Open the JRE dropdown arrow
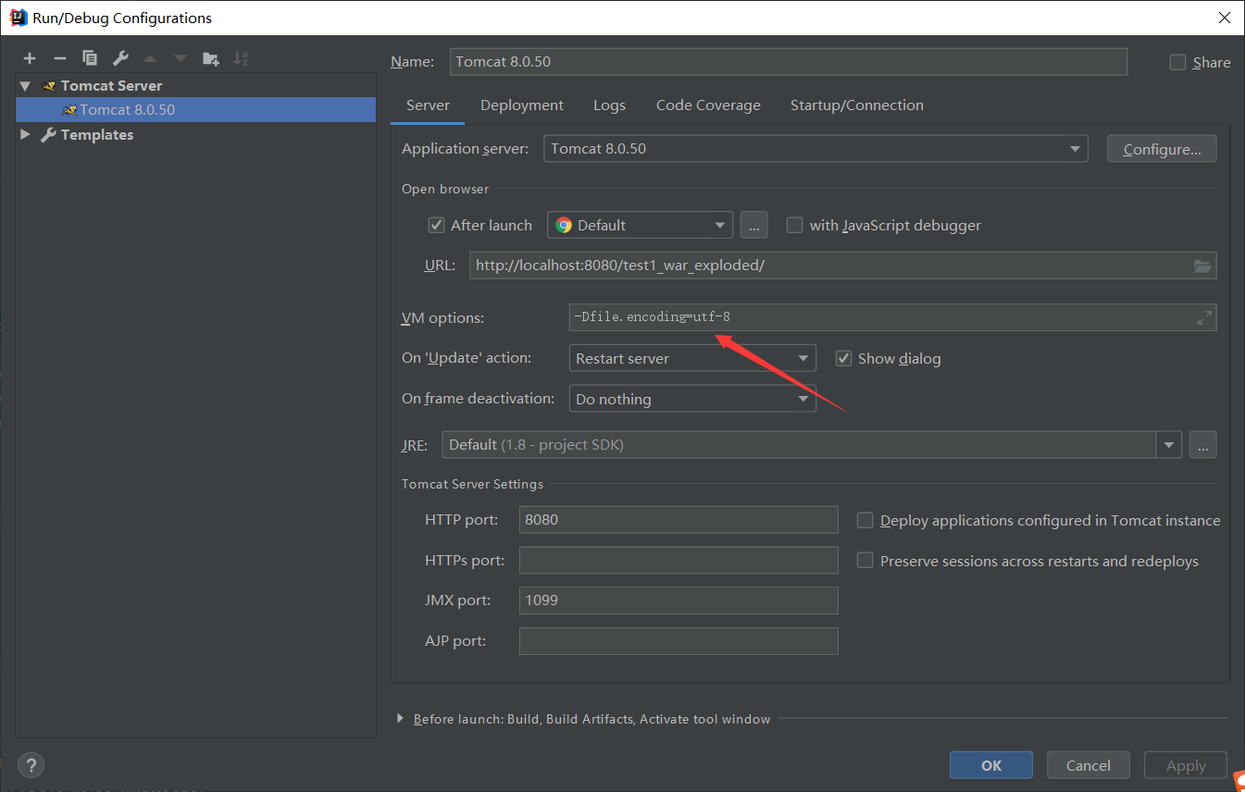This screenshot has width=1245, height=792. click(x=1169, y=445)
